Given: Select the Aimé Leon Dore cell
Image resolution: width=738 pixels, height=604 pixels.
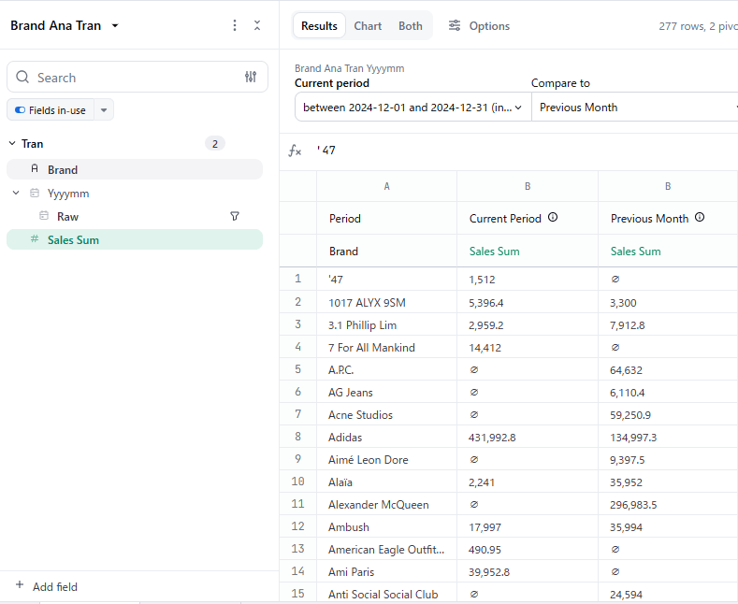Looking at the screenshot, I should [x=386, y=460].
